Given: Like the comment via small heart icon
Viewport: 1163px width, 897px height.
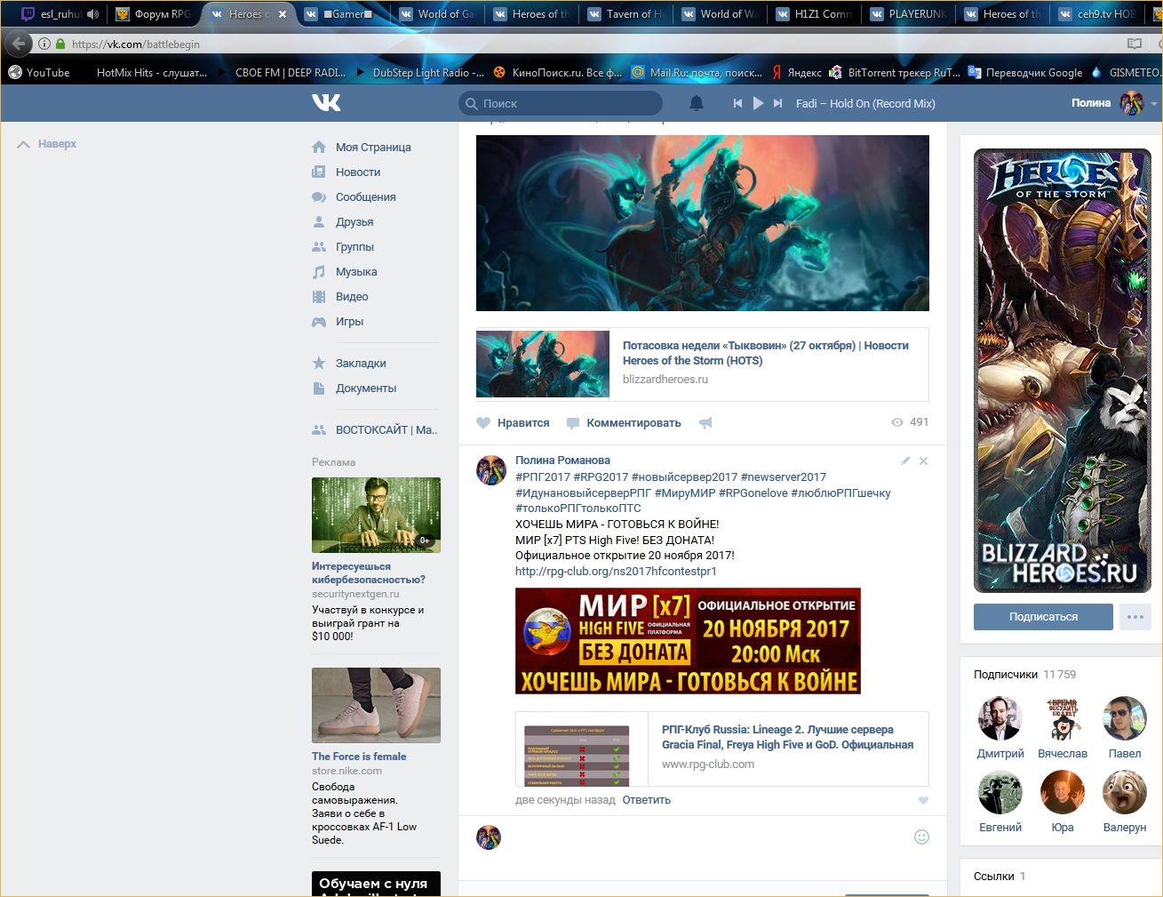Looking at the screenshot, I should pyautogui.click(x=923, y=800).
